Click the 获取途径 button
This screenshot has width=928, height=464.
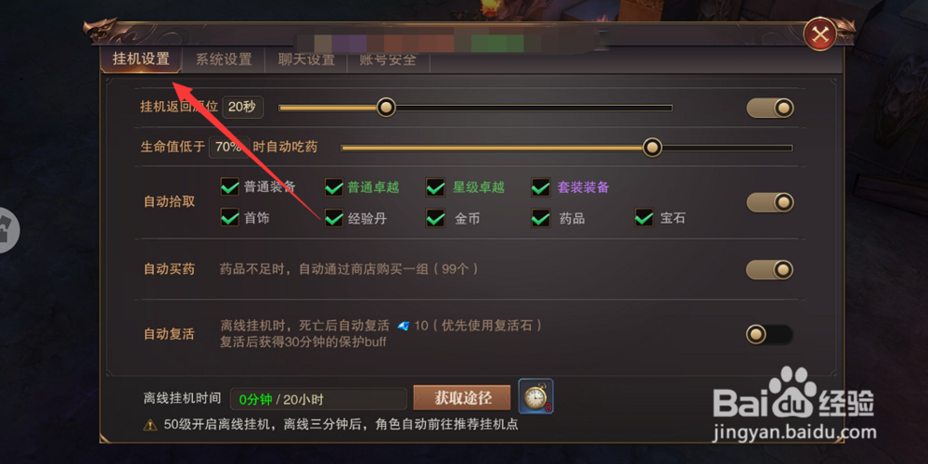click(x=462, y=398)
